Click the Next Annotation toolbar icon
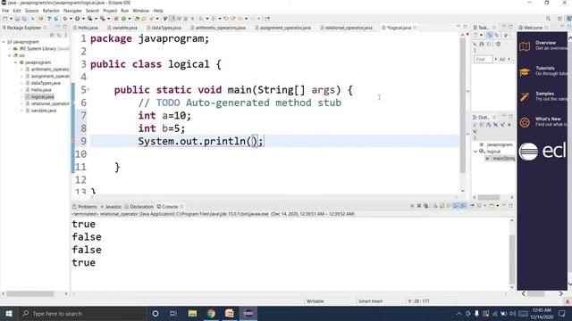The height and width of the screenshot is (321, 572). (x=201, y=19)
